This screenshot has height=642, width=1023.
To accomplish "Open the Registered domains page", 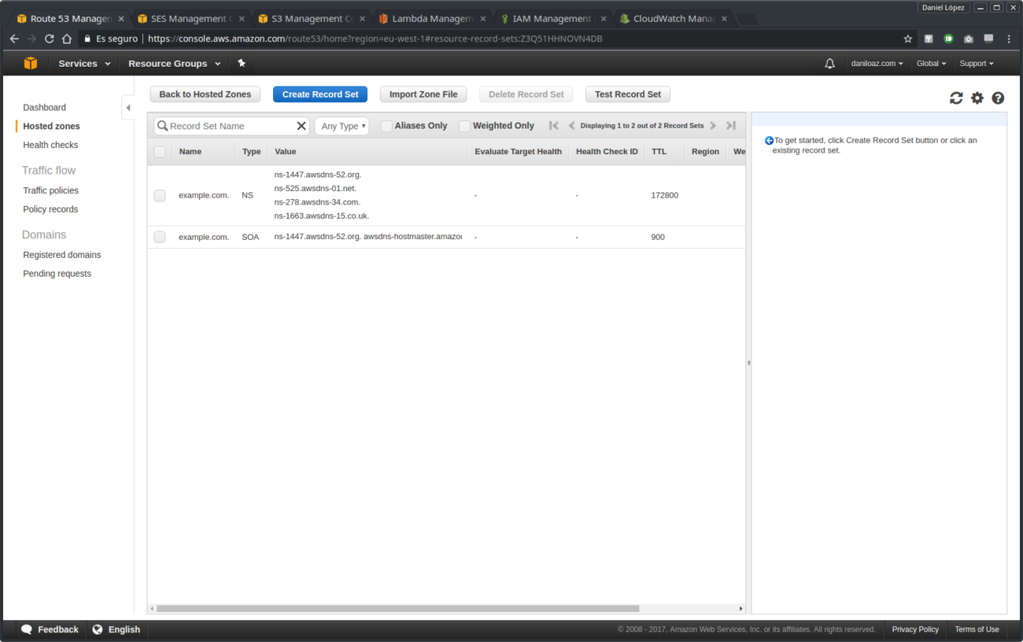I will tap(61, 254).
